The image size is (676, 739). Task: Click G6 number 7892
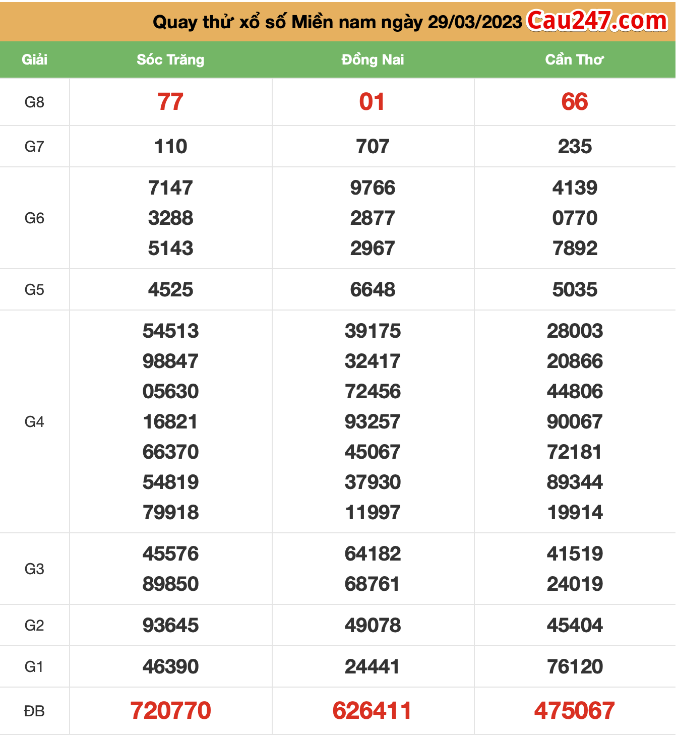[x=575, y=249]
